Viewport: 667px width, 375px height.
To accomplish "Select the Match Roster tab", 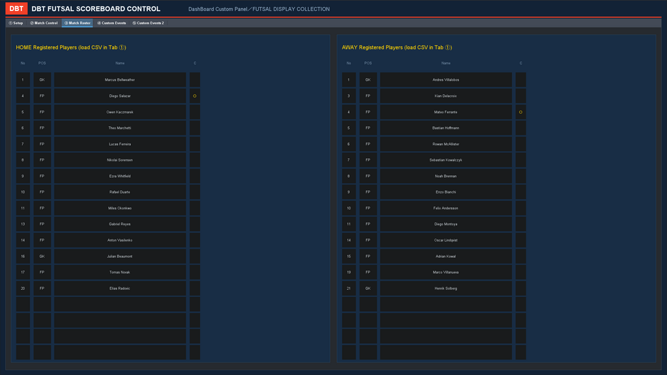I will click(x=78, y=23).
